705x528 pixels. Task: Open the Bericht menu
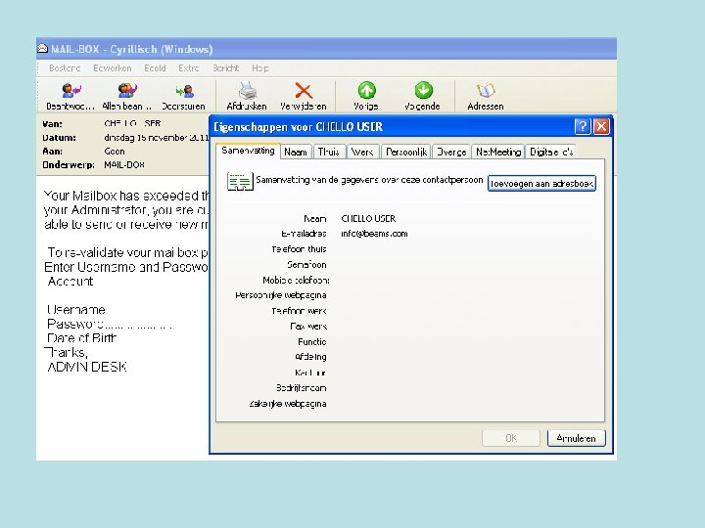click(226, 68)
